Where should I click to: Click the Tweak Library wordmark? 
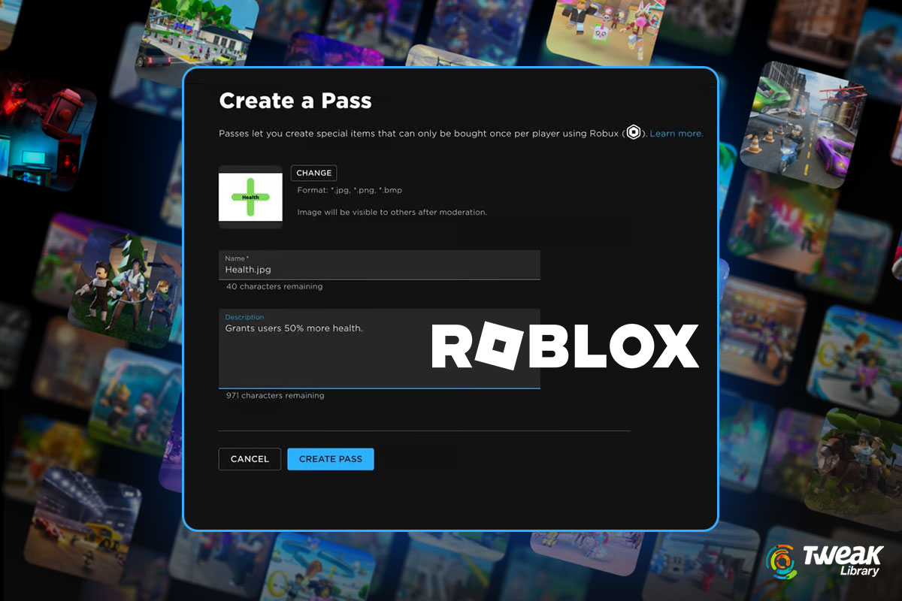(x=845, y=560)
